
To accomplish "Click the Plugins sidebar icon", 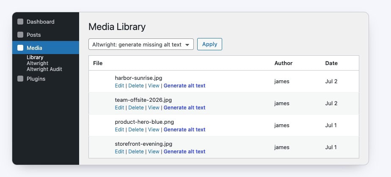I will tap(20, 79).
